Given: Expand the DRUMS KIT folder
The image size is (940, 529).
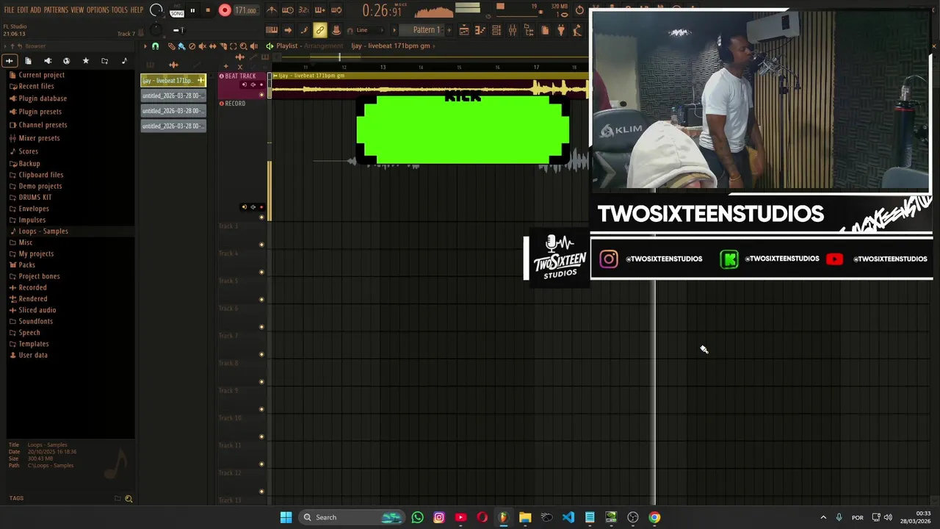Looking at the screenshot, I should [35, 198].
